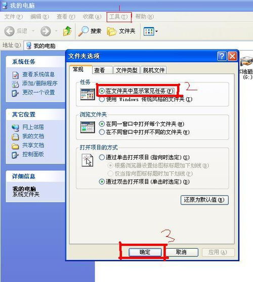This screenshot has width=253, height=282.
Task: Click the Back (后退) arrow icon
Action: tap(9, 31)
